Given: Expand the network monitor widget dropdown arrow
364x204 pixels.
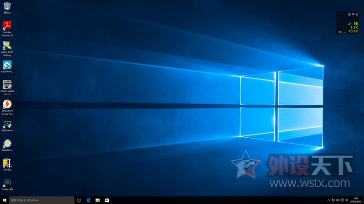Looking at the screenshot, I should pos(353,15).
